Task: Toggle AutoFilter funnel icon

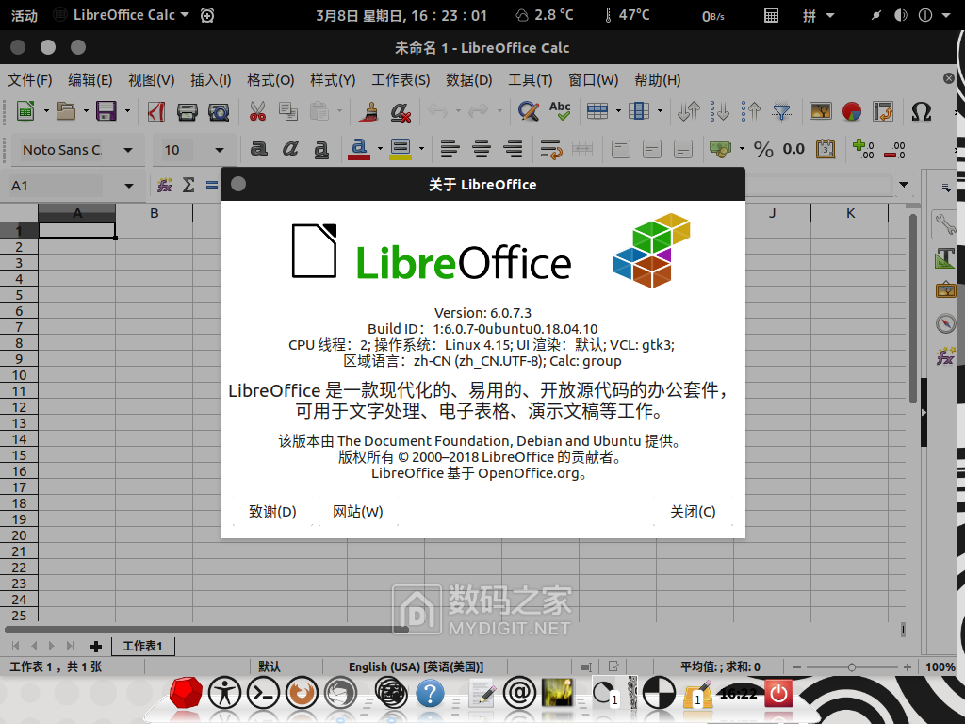Action: point(781,111)
